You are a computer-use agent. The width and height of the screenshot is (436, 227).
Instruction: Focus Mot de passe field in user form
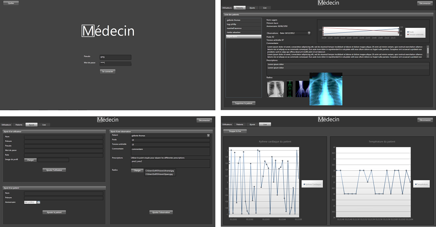tap(64, 151)
